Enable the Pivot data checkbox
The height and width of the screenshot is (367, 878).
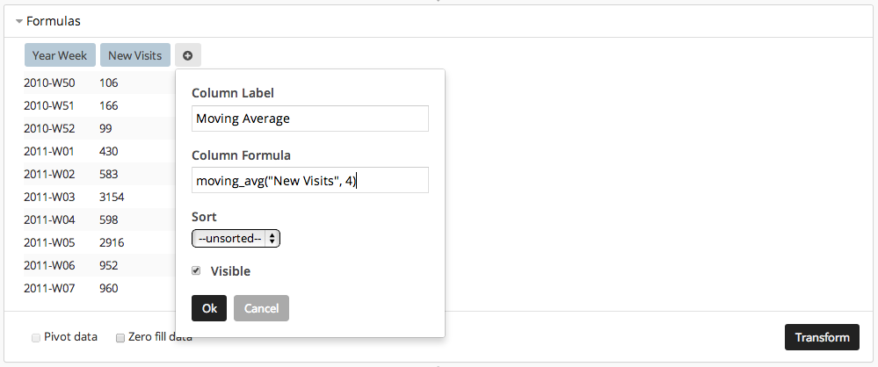(x=36, y=338)
